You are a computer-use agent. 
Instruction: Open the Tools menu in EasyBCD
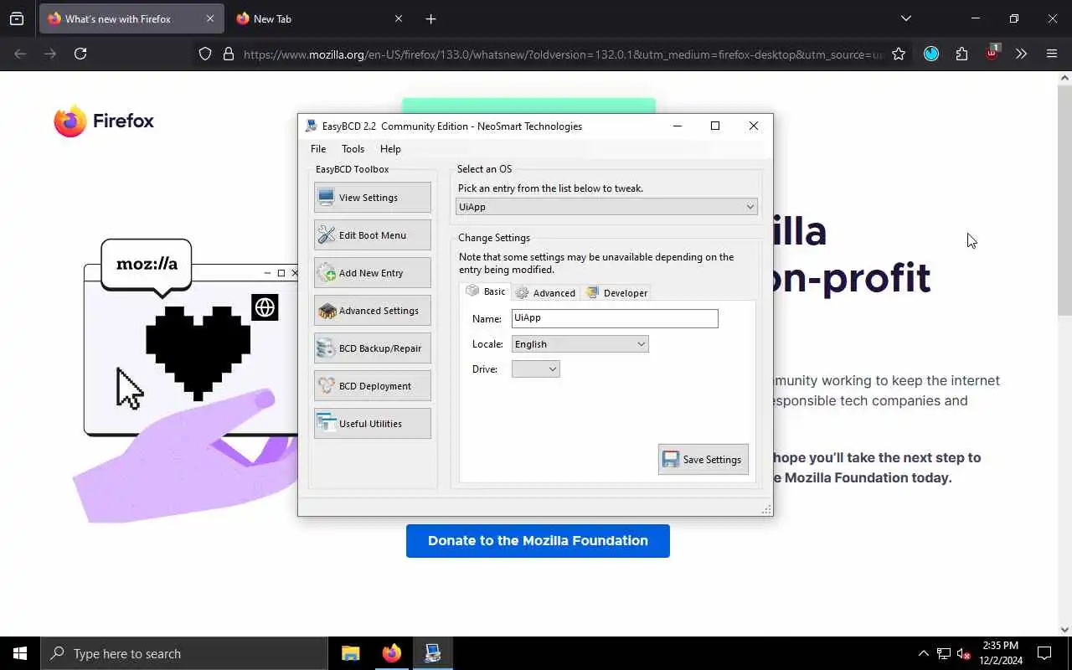(x=353, y=148)
